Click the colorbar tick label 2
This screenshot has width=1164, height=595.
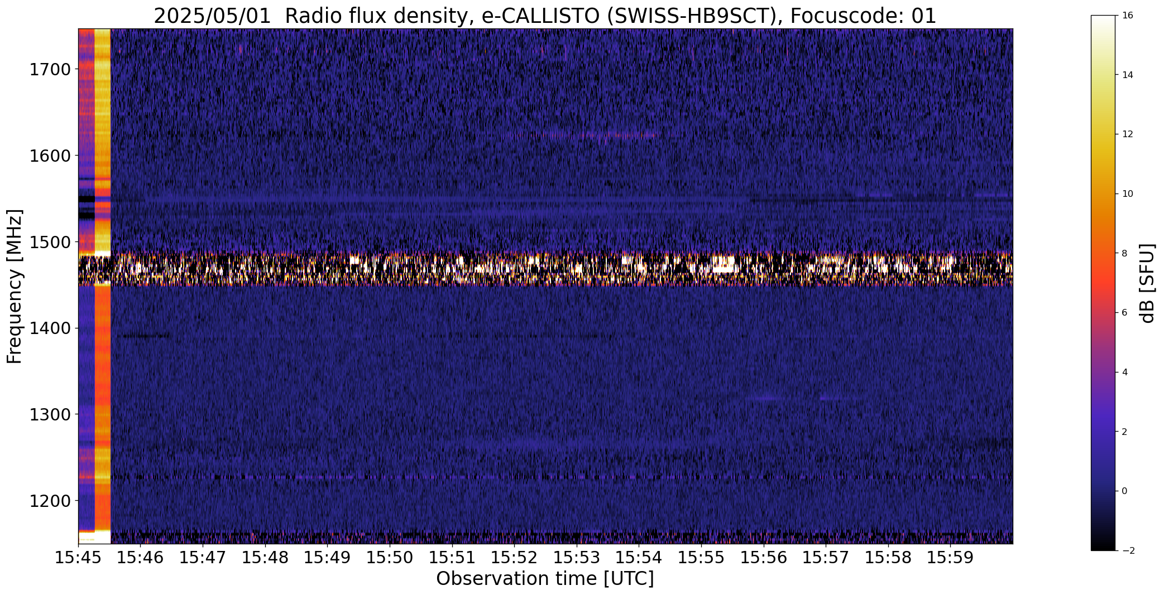coord(1124,432)
